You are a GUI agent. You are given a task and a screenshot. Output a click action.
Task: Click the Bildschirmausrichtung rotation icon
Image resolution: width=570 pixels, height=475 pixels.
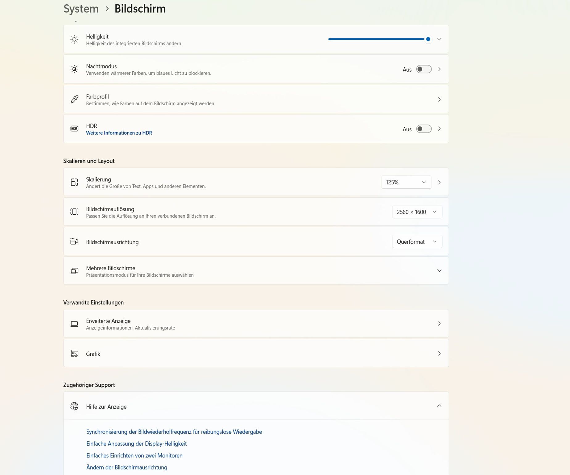click(x=74, y=242)
